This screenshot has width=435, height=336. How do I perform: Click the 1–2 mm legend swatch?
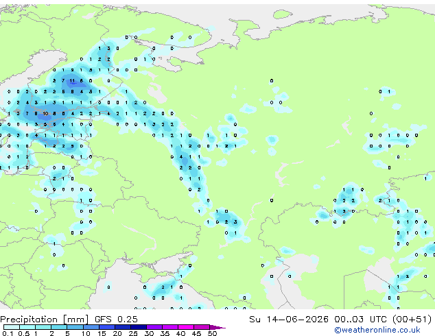pyautogui.click(x=43, y=327)
